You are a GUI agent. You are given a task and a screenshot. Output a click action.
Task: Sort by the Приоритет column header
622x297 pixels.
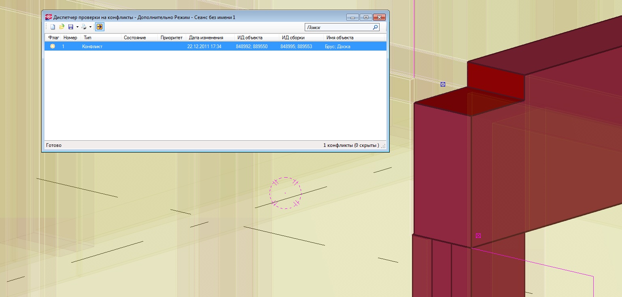[172, 38]
